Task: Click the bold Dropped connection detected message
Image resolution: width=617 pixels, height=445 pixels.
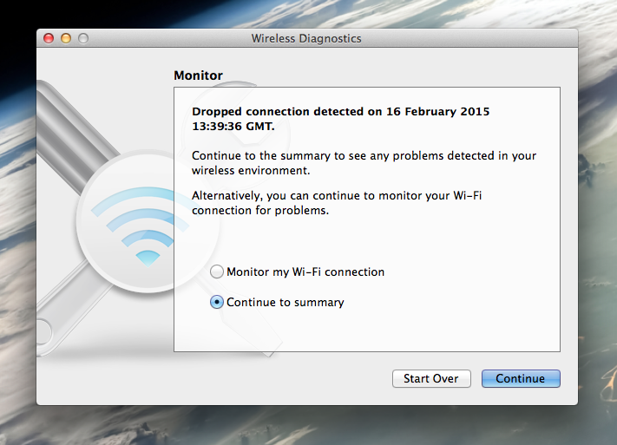Action: pos(340,119)
